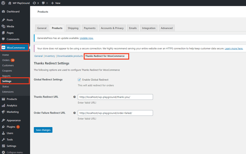The width and height of the screenshot is (246, 154).
Task: Switch to the Payments tab
Action: [90, 28]
